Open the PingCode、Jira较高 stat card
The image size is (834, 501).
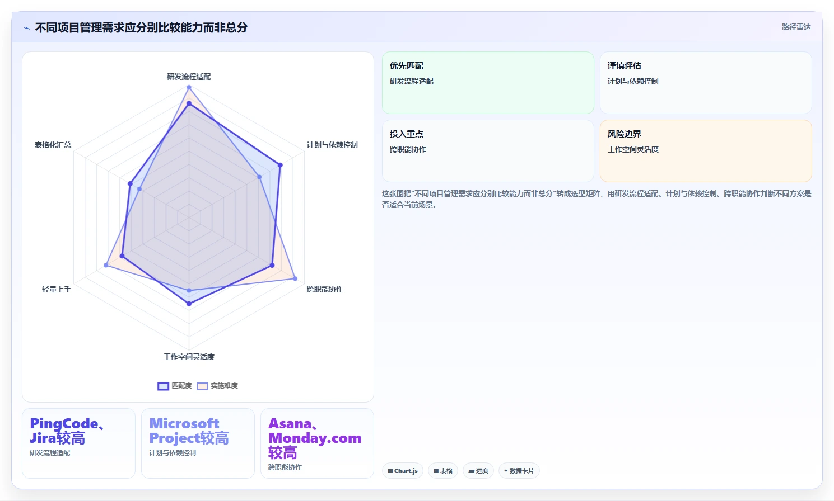pos(78,443)
